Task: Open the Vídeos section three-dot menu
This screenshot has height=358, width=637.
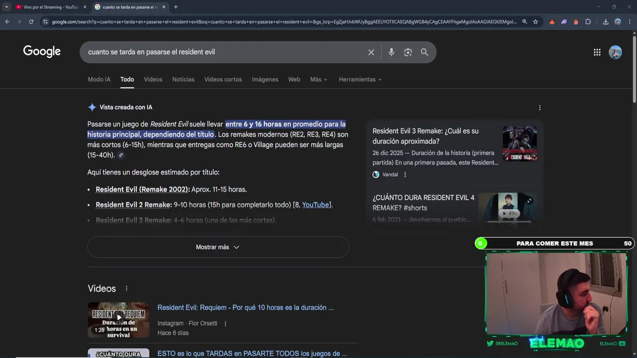Action: (x=126, y=288)
